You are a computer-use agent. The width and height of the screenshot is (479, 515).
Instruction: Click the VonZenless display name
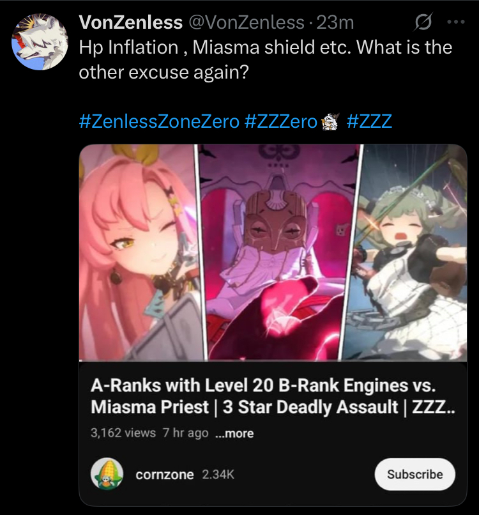click(131, 22)
